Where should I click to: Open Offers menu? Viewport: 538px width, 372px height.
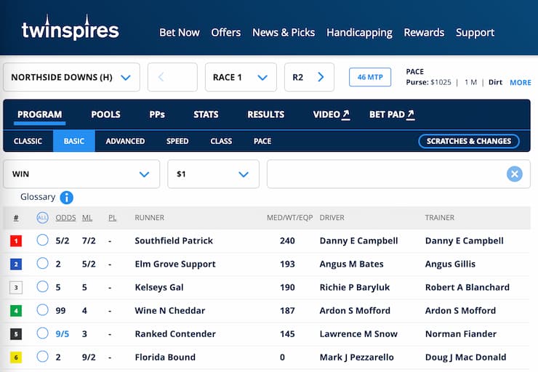coord(226,33)
